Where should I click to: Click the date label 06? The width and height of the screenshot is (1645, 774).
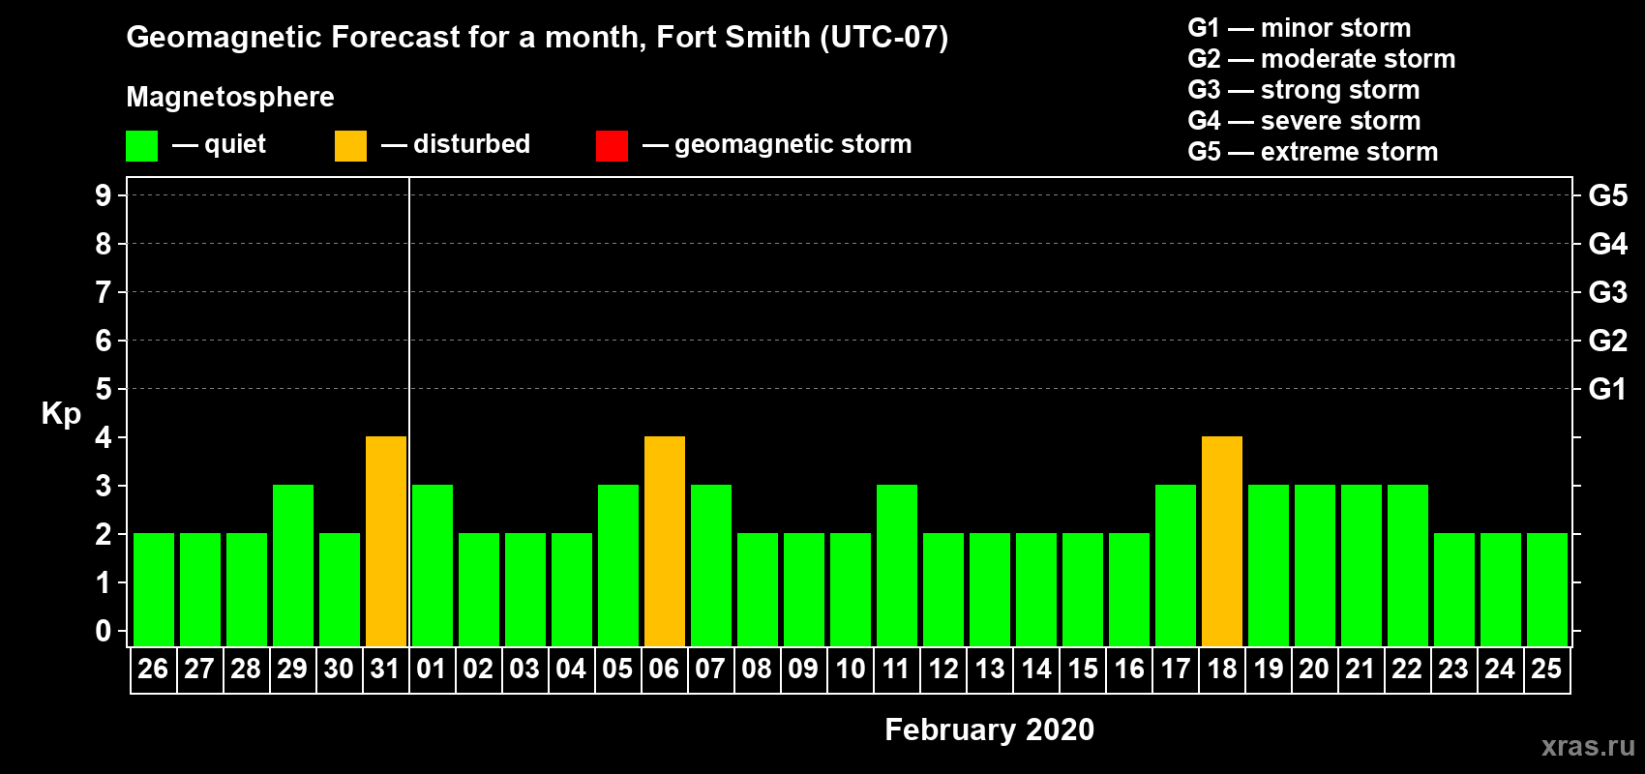point(664,669)
